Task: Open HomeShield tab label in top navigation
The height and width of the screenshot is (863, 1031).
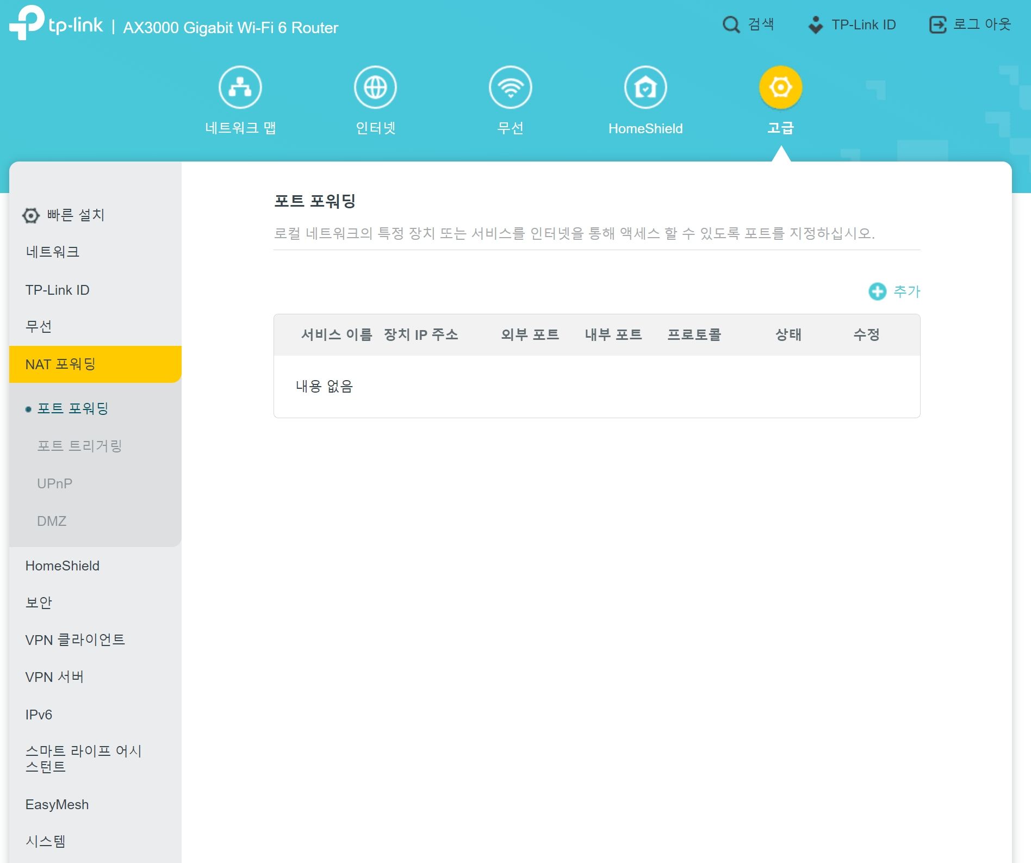Action: tap(645, 128)
